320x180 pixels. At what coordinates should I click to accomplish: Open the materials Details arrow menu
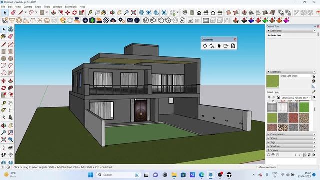(x=314, y=97)
